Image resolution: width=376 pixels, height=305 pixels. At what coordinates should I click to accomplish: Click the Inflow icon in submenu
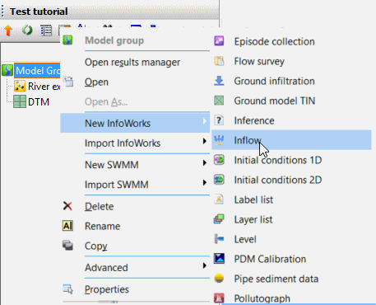(x=219, y=140)
